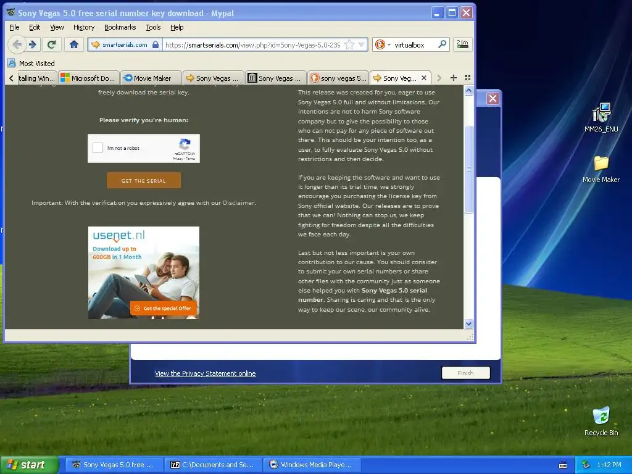This screenshot has height=474, width=632.
Task: Click Get the special Offer ad button
Action: click(164, 309)
